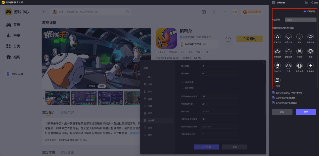Toggle 鼠标右键行走时,降低行走惯性 checkbox
The image size is (319, 156).
click(273, 93)
